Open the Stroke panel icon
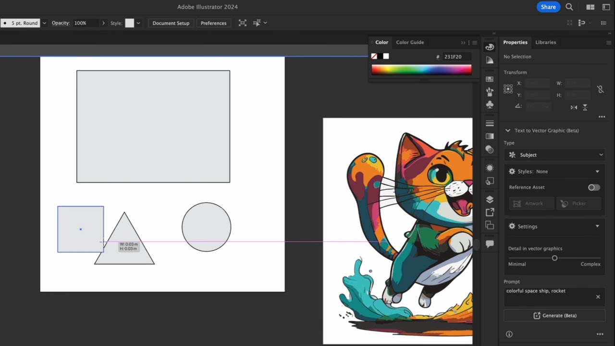Viewport: 615px width, 346px height. (x=490, y=124)
